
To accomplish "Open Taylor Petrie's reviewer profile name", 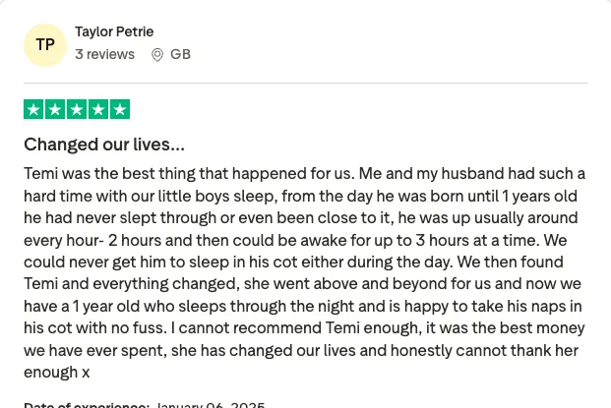I will coord(114,31).
